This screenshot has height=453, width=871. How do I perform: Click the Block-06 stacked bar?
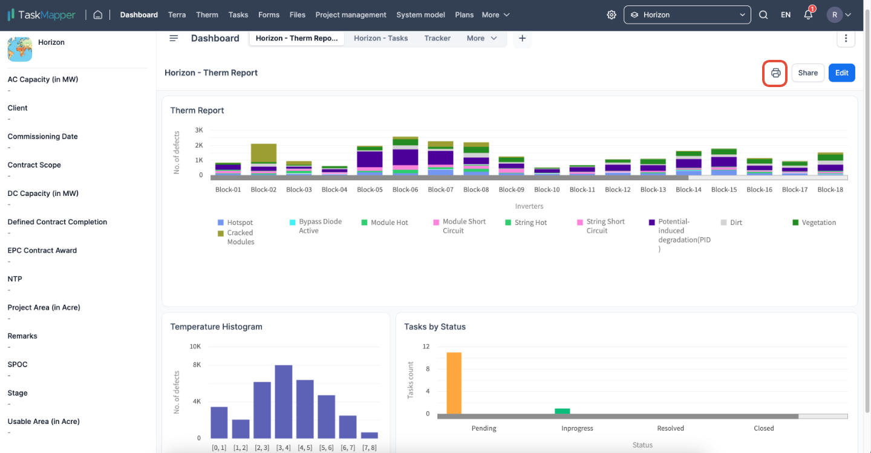(405, 156)
